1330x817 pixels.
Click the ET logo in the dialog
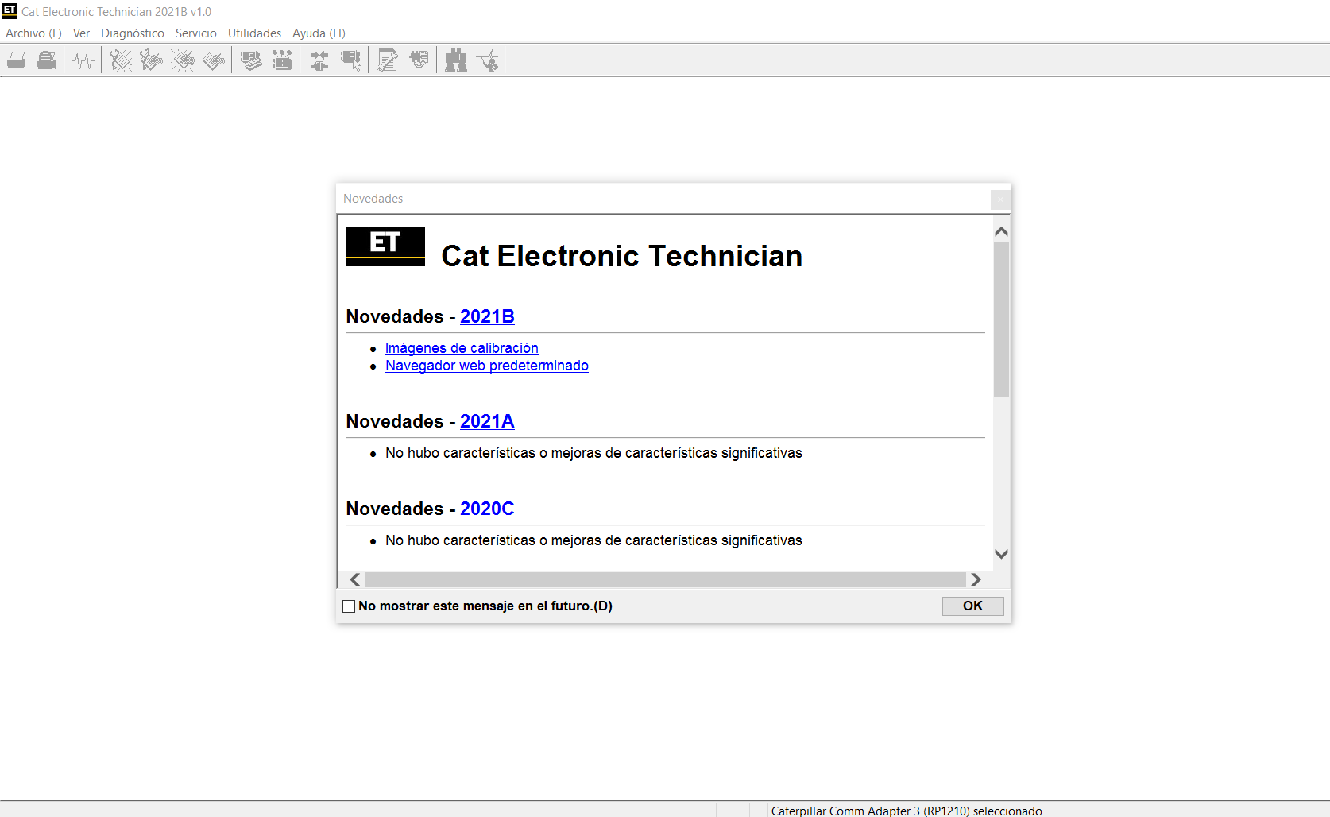click(385, 246)
